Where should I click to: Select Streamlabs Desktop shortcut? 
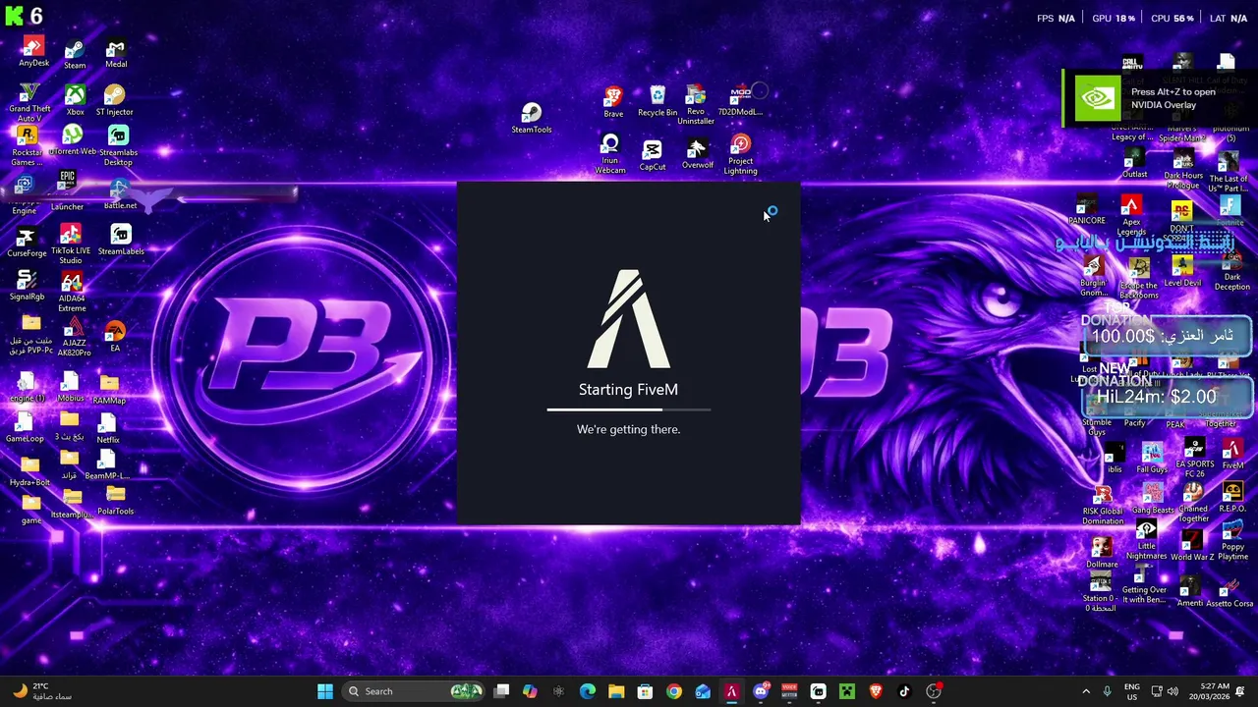[119, 146]
